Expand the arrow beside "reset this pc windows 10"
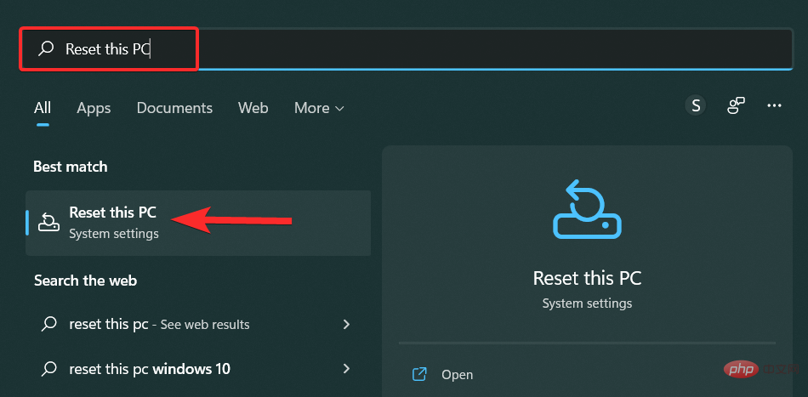808x397 pixels. [x=346, y=369]
